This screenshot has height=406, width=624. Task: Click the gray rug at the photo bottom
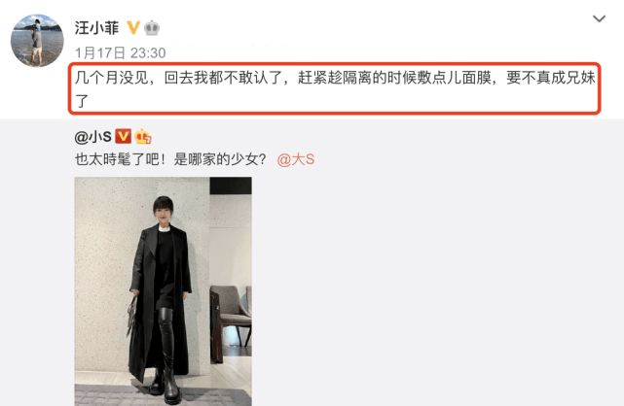[163, 395]
